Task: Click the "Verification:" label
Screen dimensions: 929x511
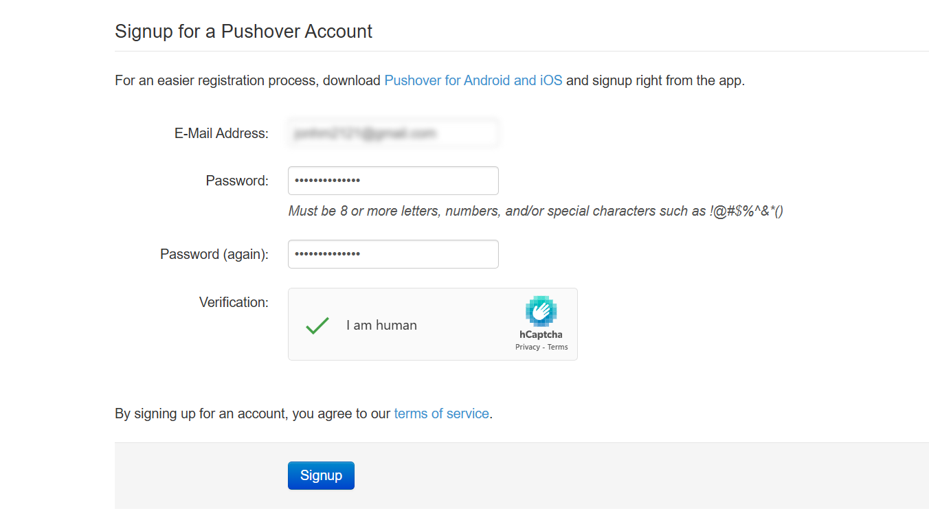Action: point(234,302)
